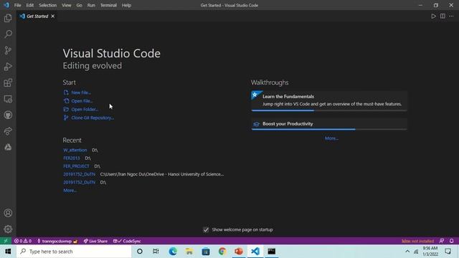
Task: Open the Run menu
Action: pos(91,5)
